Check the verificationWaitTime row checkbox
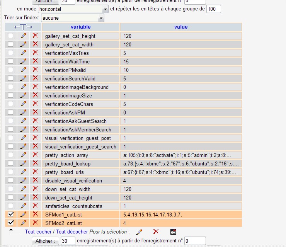 pos(10,61)
